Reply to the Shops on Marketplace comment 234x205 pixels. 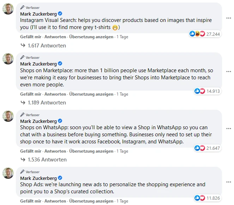click(55, 94)
